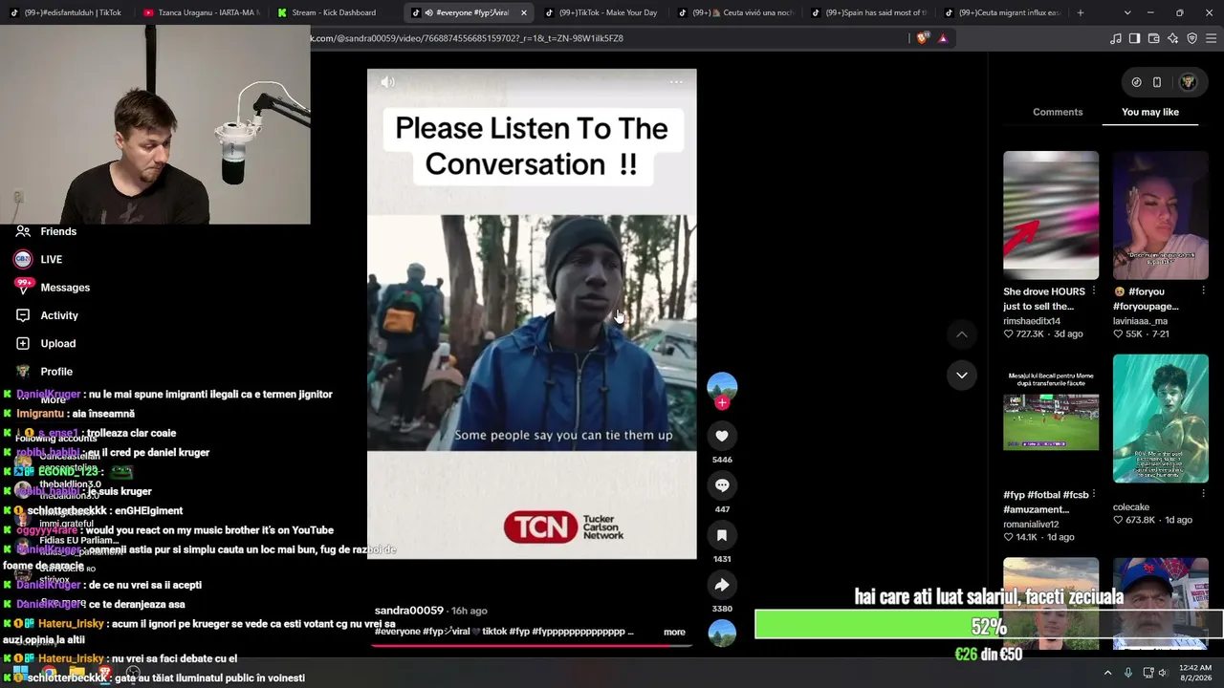The height and width of the screenshot is (688, 1224).
Task: Open the network icon in system tray
Action: 1148,673
